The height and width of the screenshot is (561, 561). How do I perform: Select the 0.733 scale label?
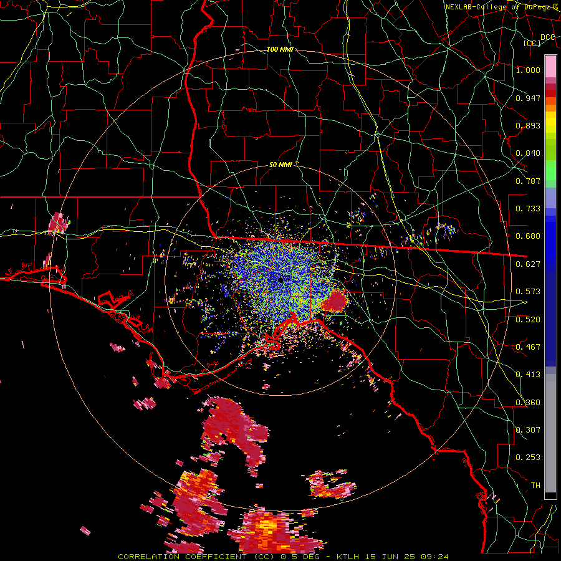coord(528,209)
